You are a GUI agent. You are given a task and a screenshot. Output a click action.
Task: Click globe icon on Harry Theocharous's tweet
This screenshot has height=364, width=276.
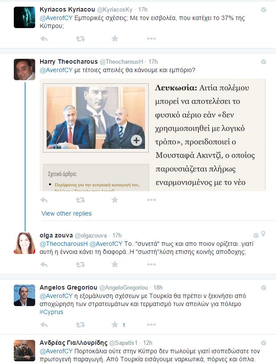(x=264, y=61)
